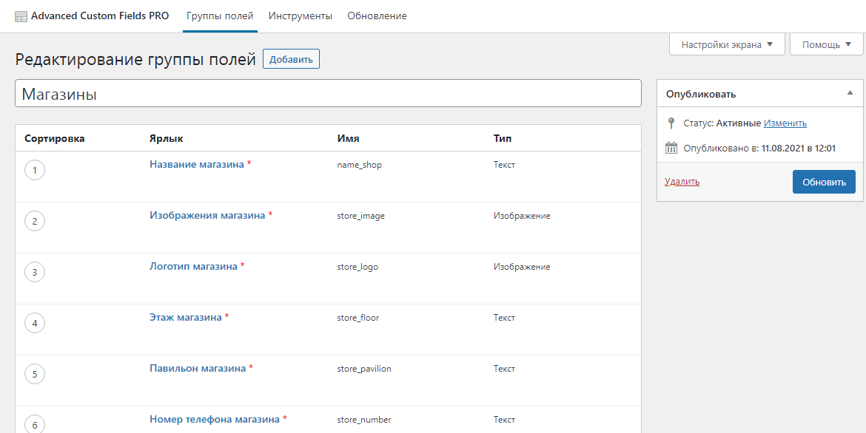866x433 pixels.
Task: Click the Добавить button
Action: pos(291,60)
